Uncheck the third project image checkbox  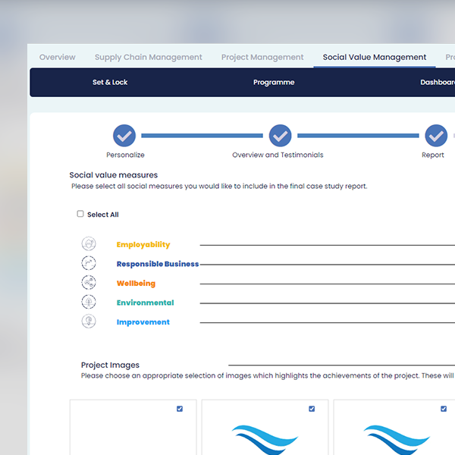tap(444, 409)
